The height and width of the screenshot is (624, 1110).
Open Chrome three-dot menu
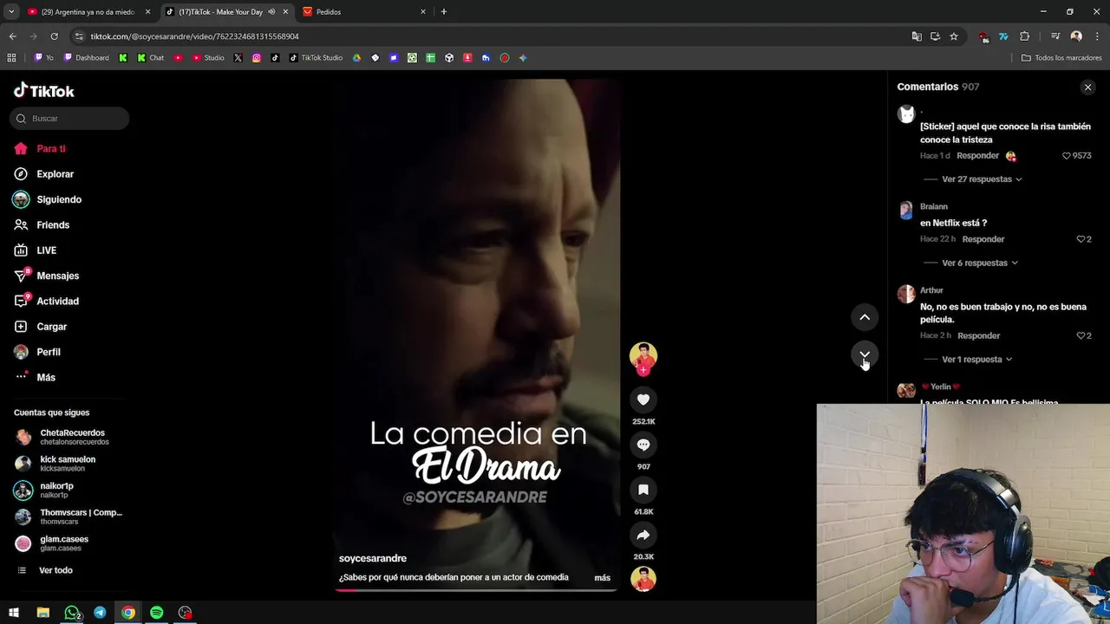(1097, 36)
